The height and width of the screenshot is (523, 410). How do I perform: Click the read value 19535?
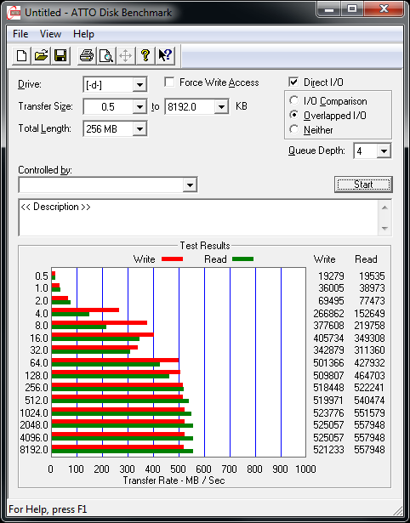[372, 276]
